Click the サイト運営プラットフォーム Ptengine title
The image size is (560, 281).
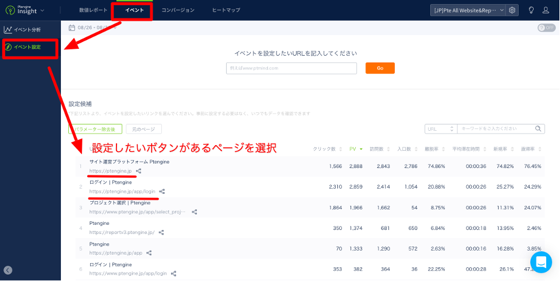pos(129,162)
